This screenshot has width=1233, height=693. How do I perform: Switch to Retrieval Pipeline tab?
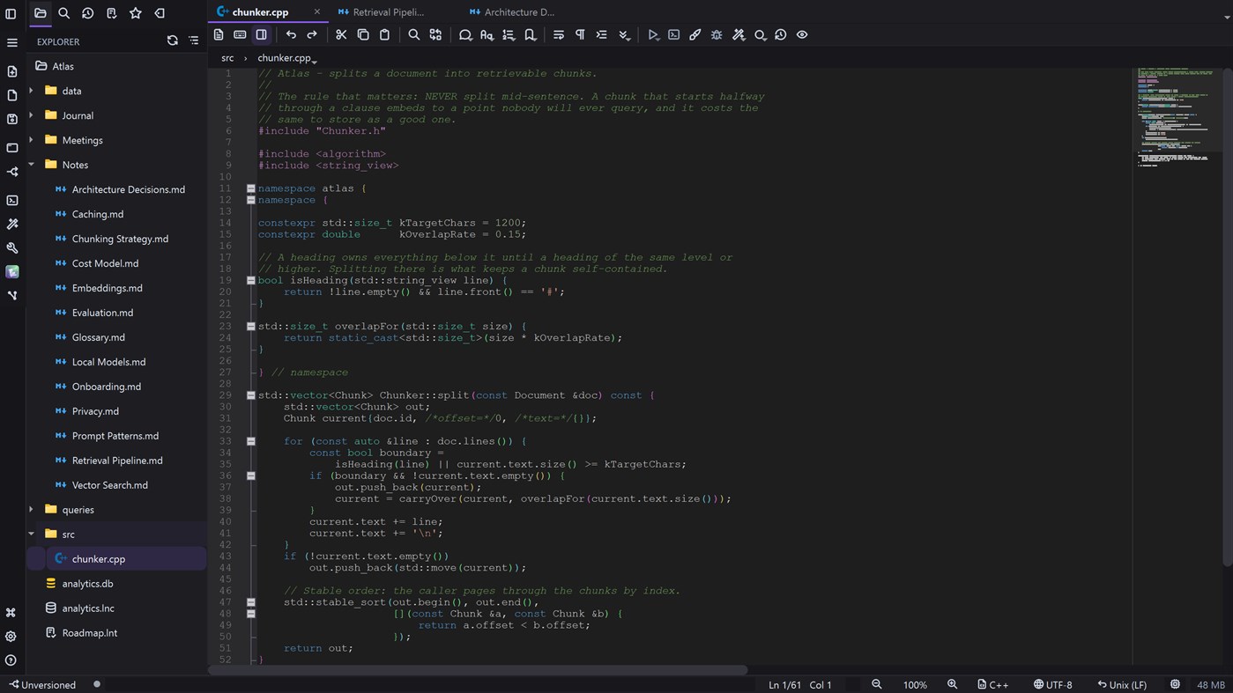pos(388,12)
